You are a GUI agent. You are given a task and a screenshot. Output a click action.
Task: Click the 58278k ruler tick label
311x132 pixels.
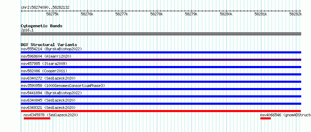(157, 14)
